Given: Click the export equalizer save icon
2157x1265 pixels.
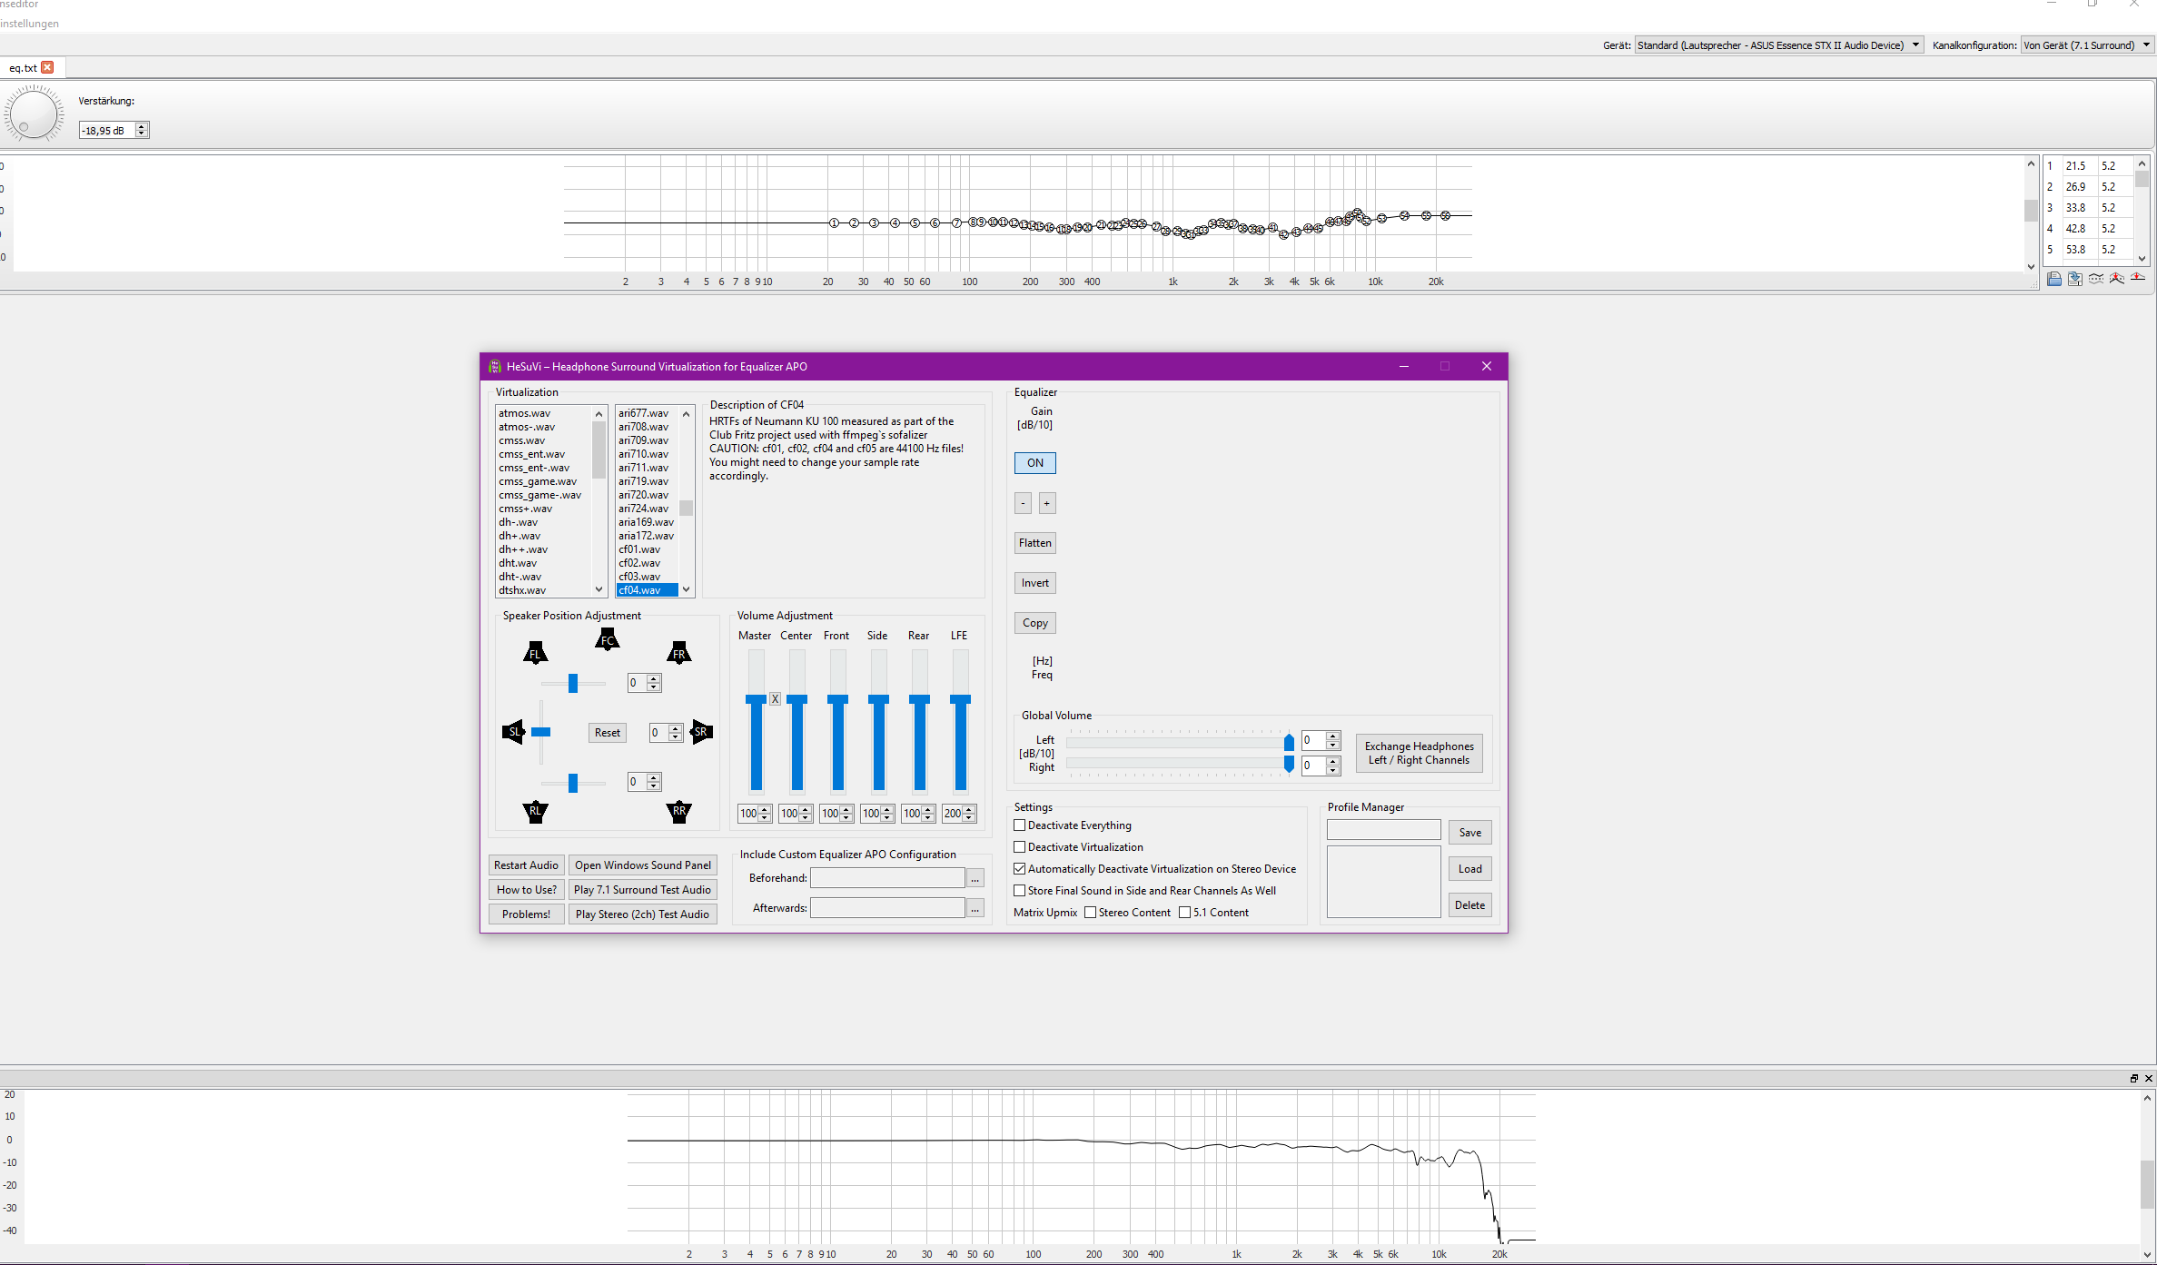Looking at the screenshot, I should 2075,279.
